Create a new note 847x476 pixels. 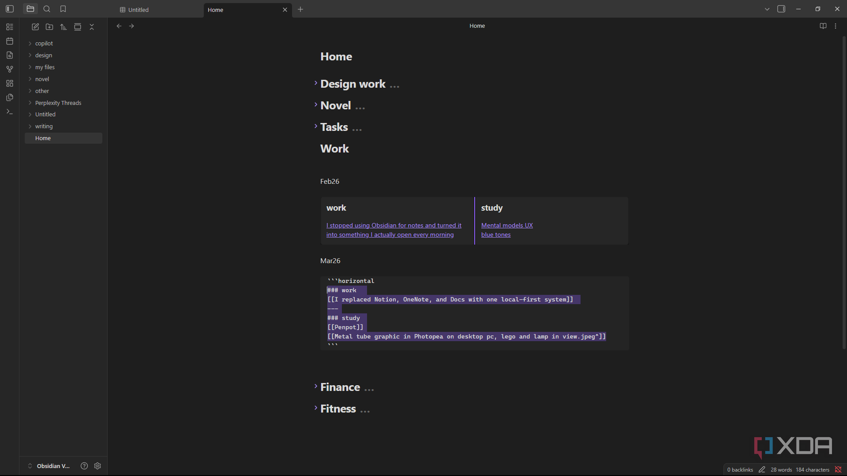(35, 27)
